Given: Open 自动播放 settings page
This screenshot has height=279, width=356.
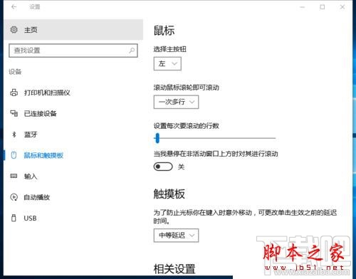Looking at the screenshot, I should click(73, 197).
